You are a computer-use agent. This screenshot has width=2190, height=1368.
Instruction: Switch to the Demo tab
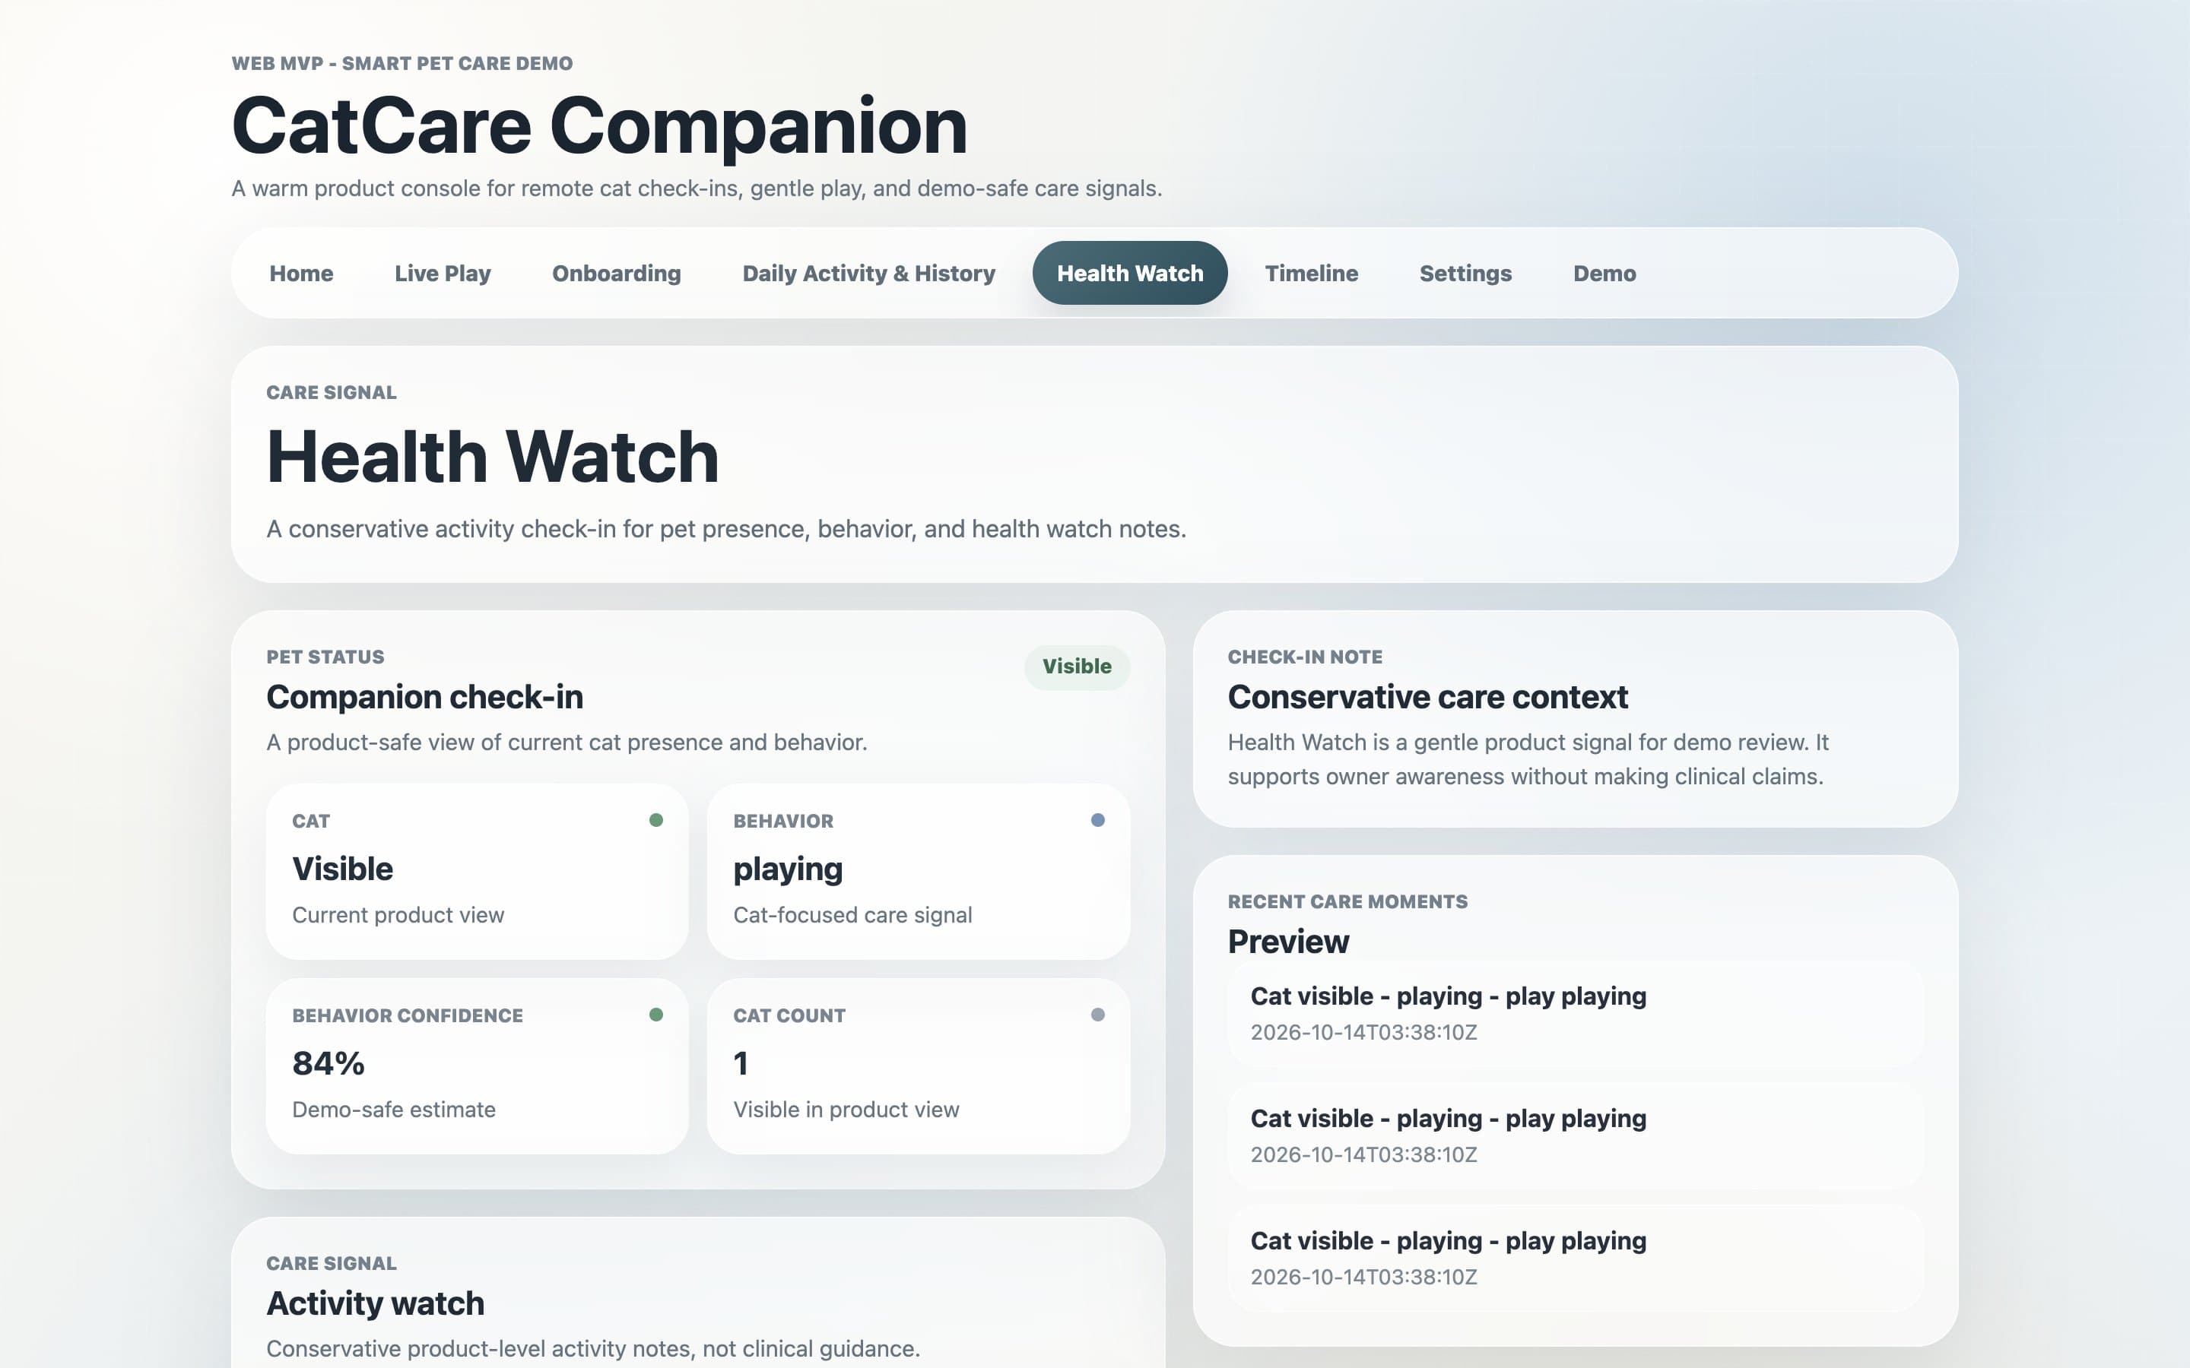1604,274
